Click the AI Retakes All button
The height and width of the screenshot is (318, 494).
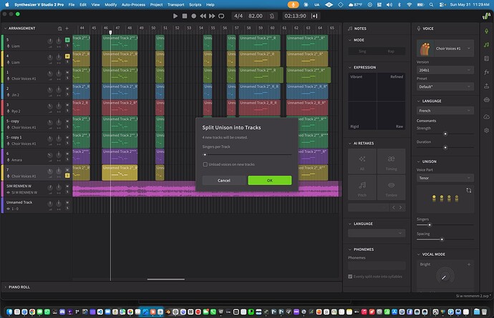[x=362, y=162]
